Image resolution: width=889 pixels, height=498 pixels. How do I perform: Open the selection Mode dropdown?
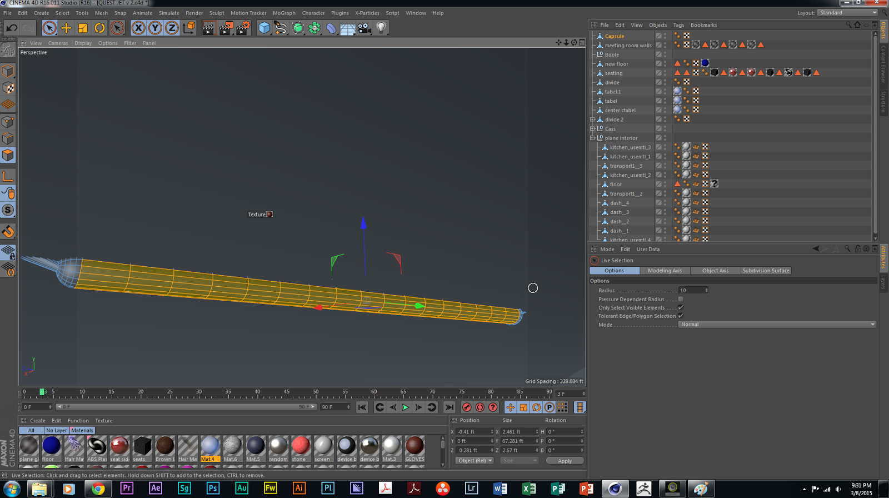[777, 325]
